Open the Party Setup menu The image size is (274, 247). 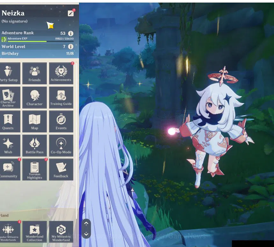click(x=10, y=74)
